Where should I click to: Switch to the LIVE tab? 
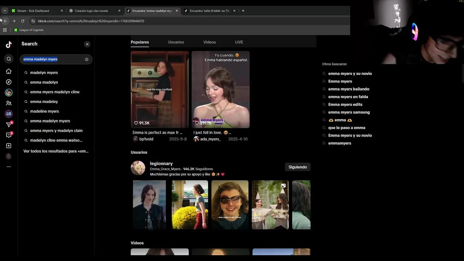(239, 42)
